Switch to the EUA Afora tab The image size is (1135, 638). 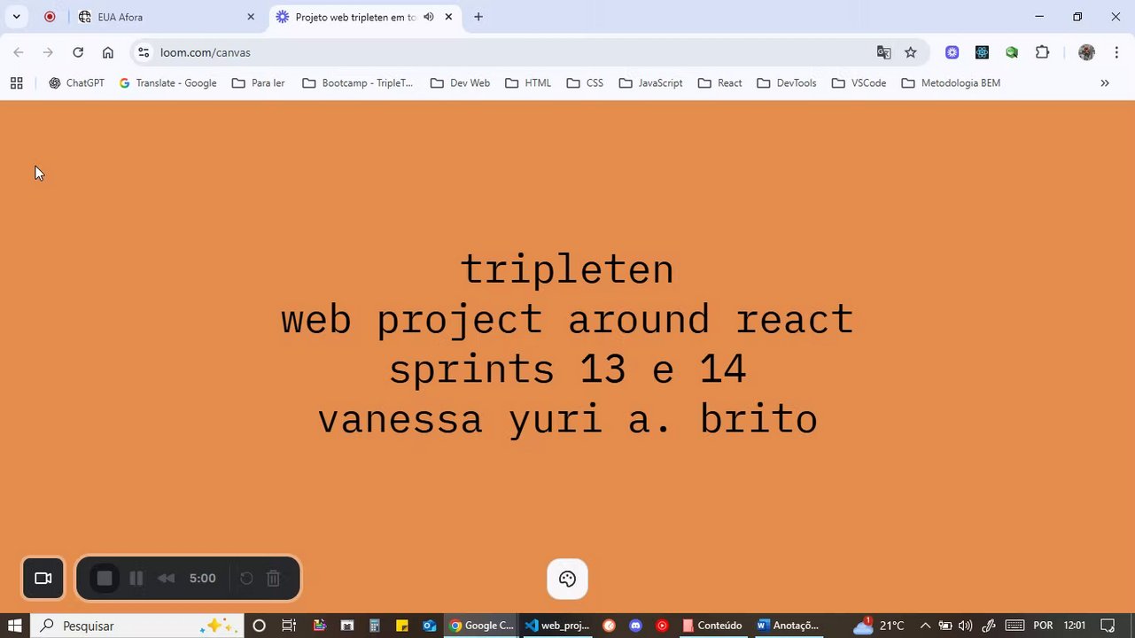167,17
